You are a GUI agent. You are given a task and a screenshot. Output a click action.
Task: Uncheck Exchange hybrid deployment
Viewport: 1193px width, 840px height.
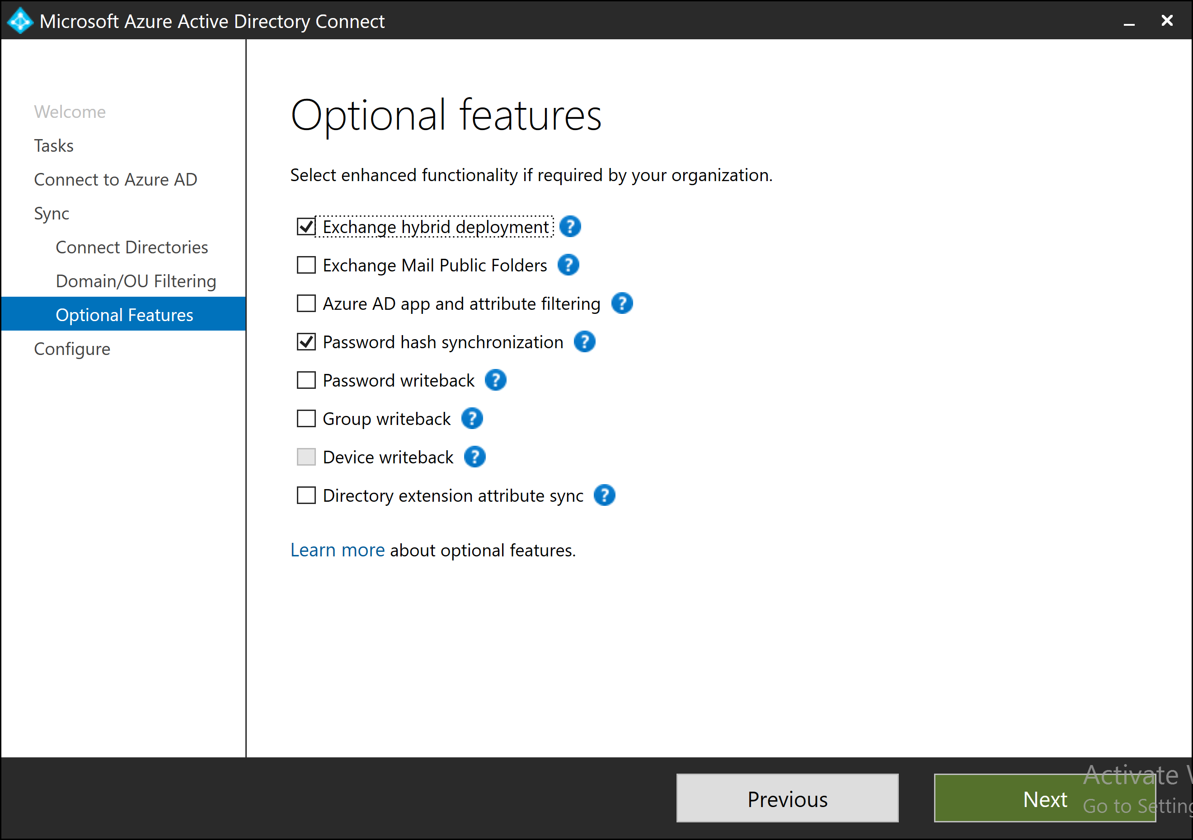(306, 226)
